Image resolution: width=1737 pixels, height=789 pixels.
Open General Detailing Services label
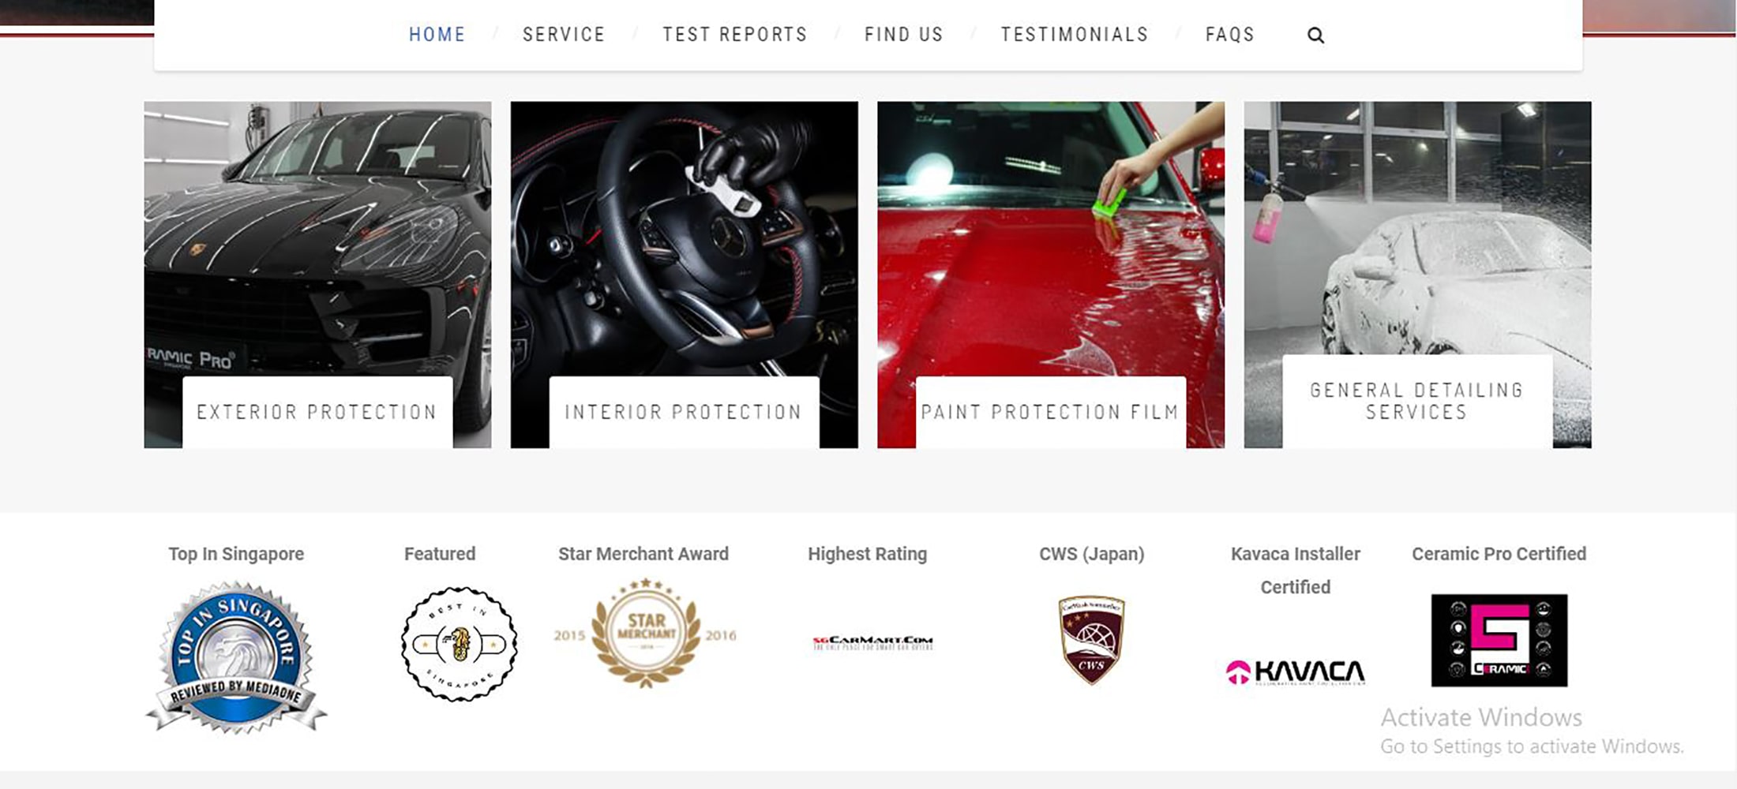(1416, 401)
